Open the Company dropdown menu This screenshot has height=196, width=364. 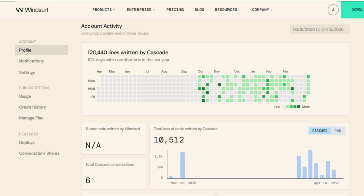point(262,10)
